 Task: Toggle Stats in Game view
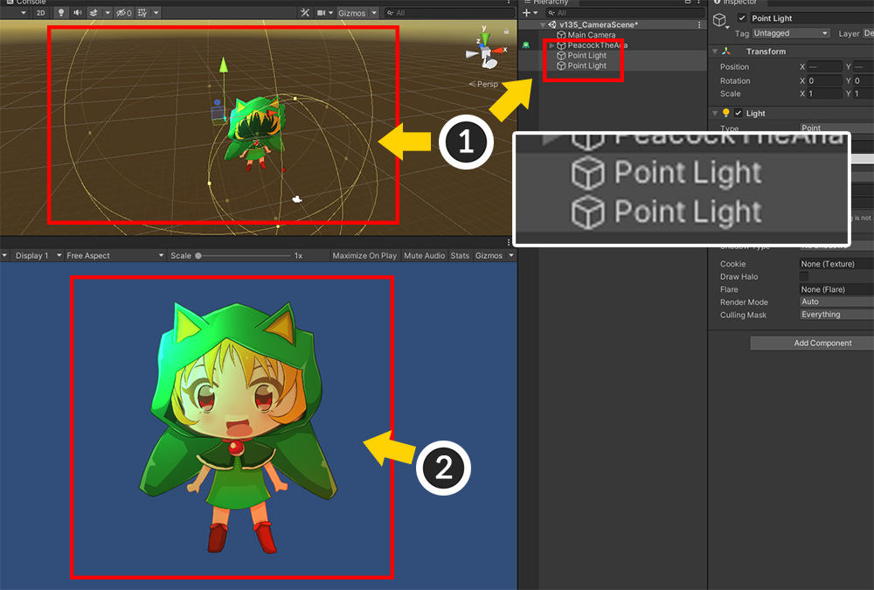click(460, 255)
